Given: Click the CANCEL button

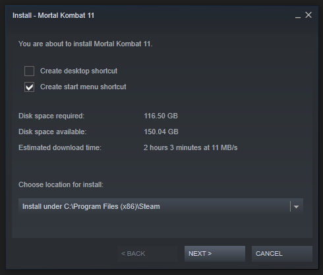Looking at the screenshot, I should [x=282, y=254].
